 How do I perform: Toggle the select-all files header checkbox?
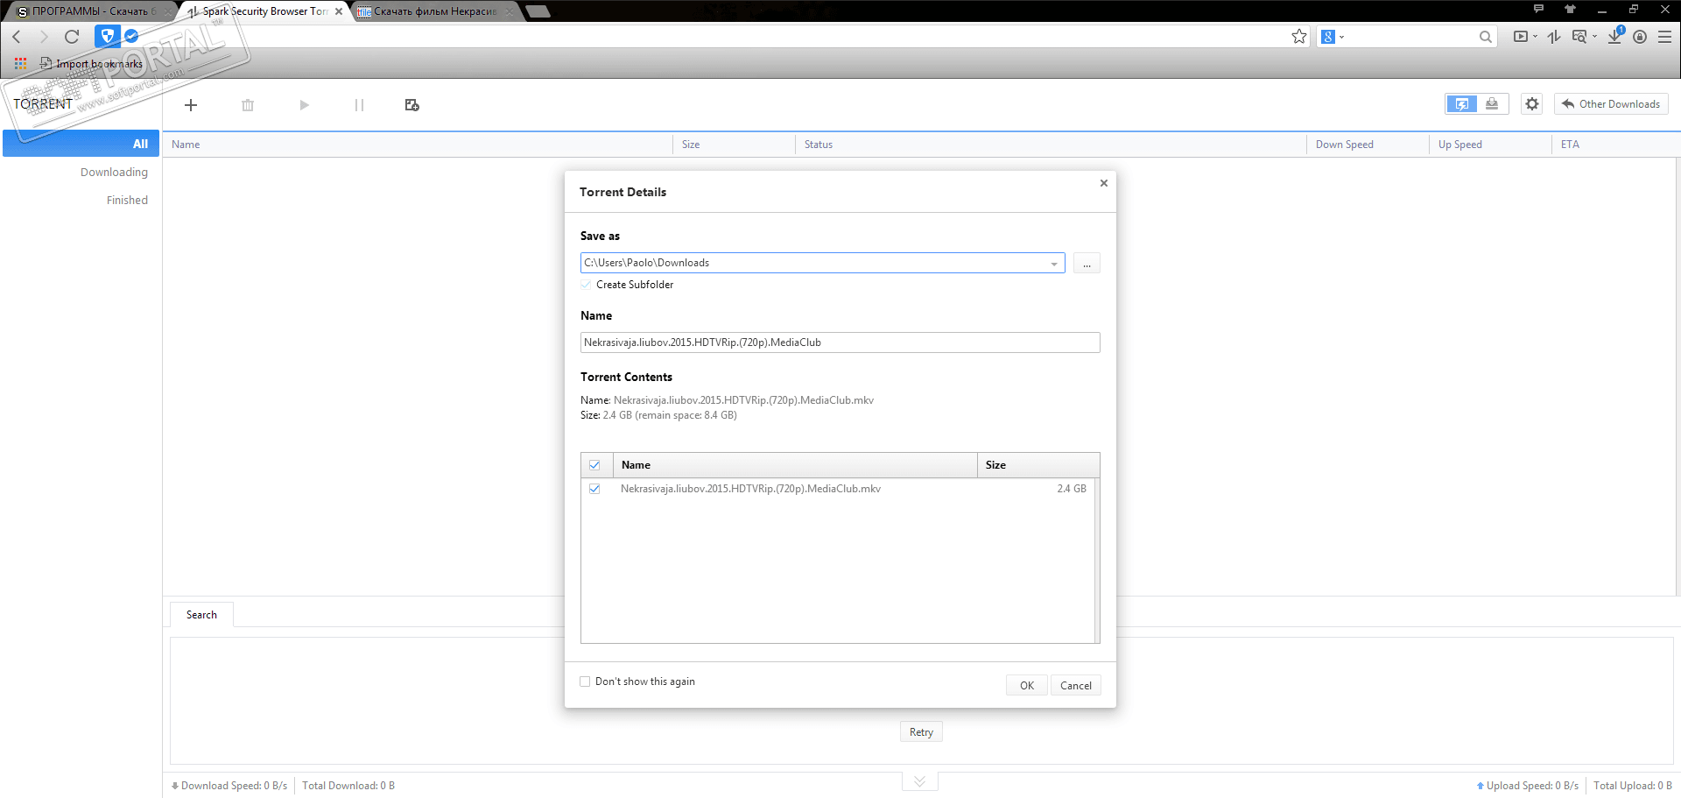click(x=594, y=465)
